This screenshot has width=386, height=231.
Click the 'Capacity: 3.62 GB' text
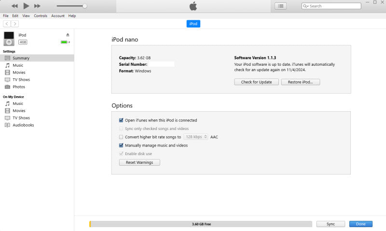click(135, 58)
